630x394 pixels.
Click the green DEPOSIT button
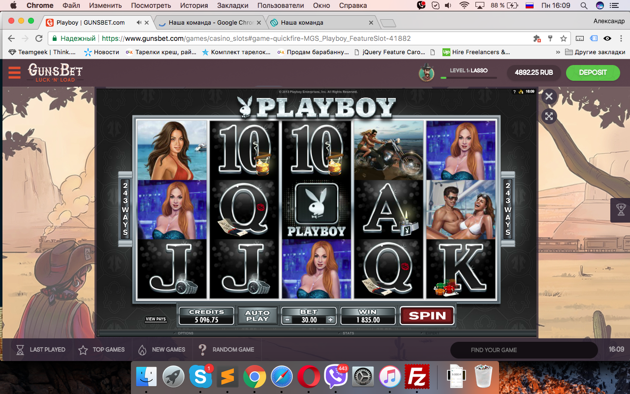[593, 72]
